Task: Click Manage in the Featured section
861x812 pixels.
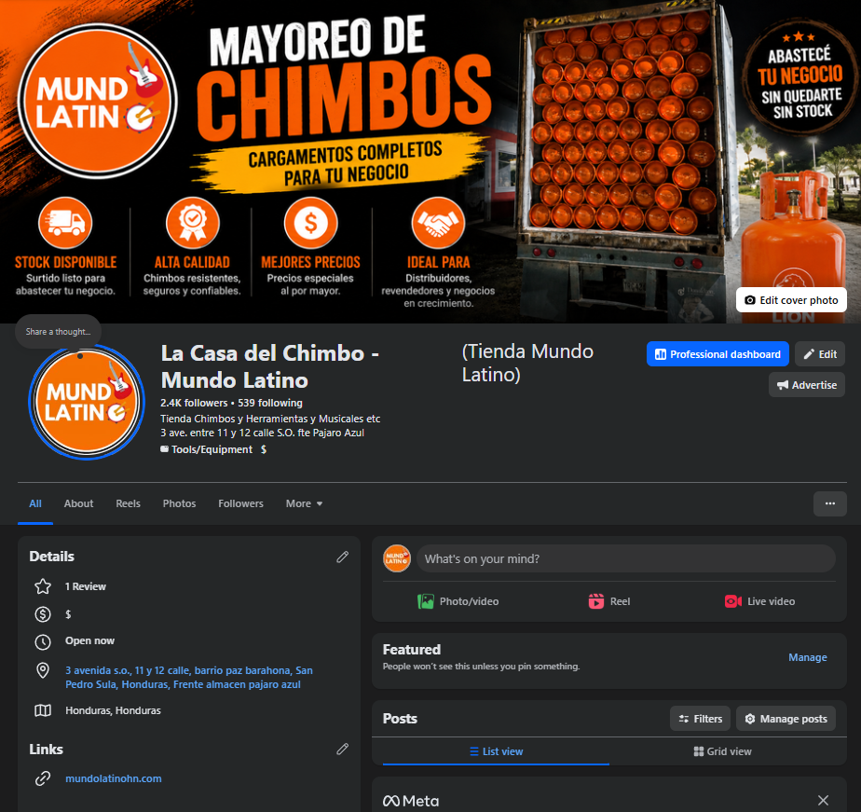Action: coord(807,657)
